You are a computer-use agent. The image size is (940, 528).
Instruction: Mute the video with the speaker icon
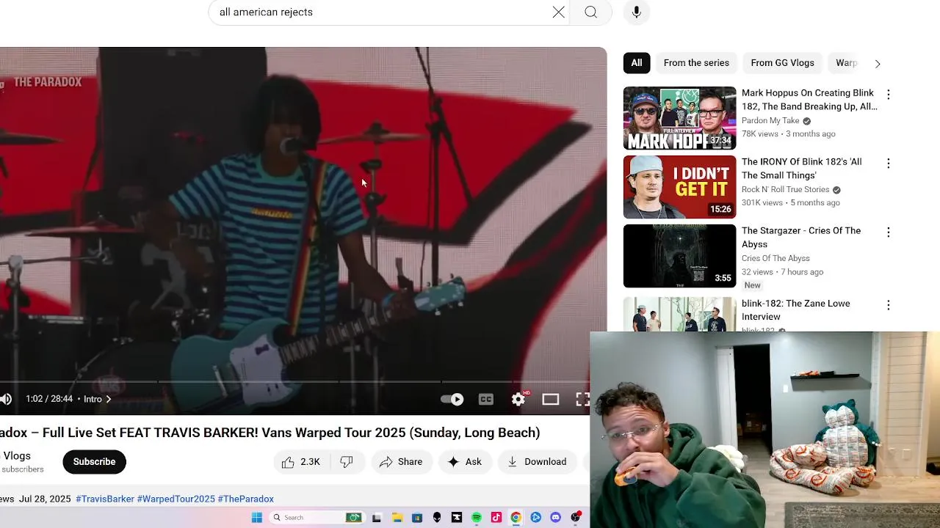[6, 399]
